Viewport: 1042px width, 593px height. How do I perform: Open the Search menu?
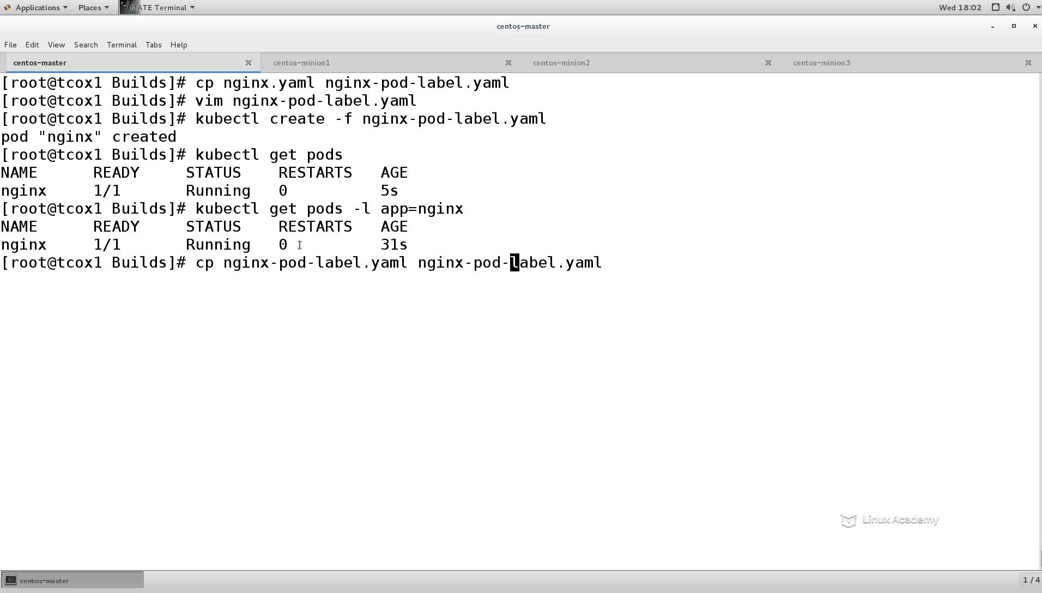click(x=86, y=45)
